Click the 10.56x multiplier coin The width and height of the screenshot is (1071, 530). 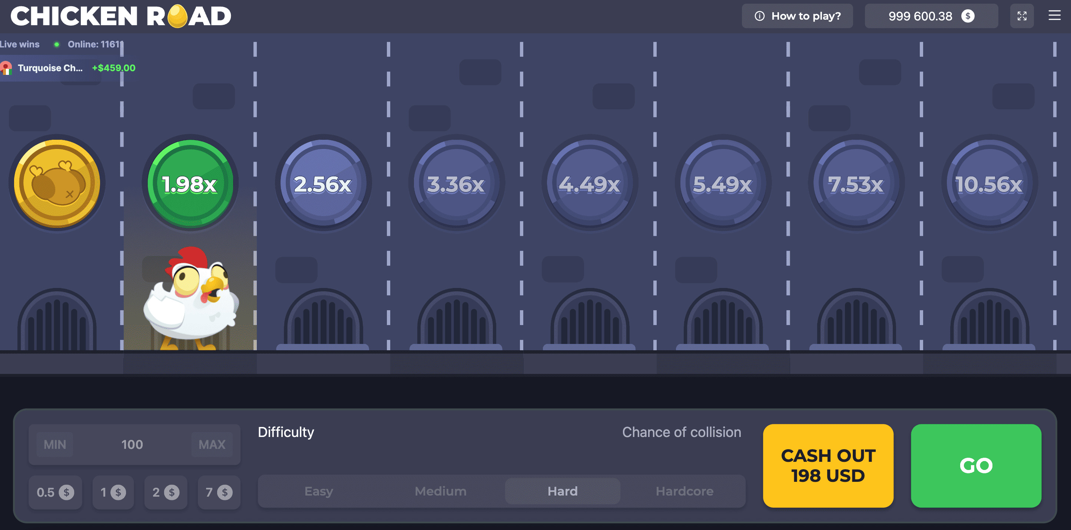tap(989, 183)
